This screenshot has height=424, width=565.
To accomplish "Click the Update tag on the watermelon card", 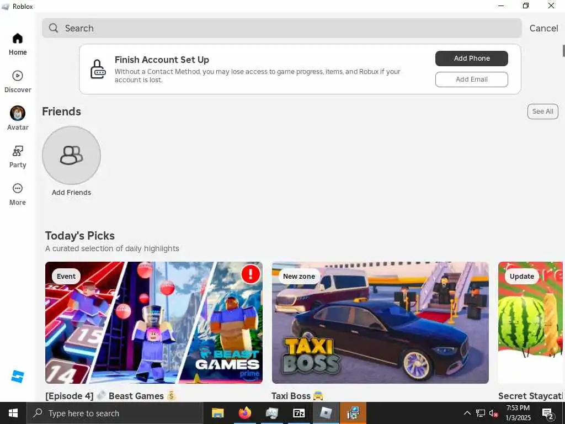I will click(x=522, y=276).
